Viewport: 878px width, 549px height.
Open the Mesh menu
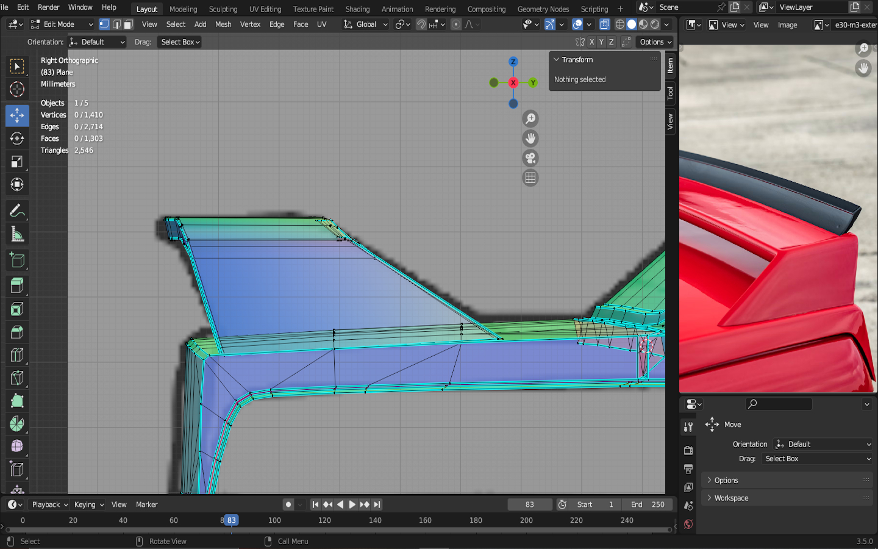coord(223,24)
